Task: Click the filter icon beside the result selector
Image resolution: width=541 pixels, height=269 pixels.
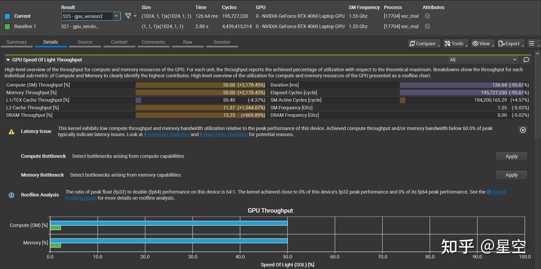Action: click(128, 16)
